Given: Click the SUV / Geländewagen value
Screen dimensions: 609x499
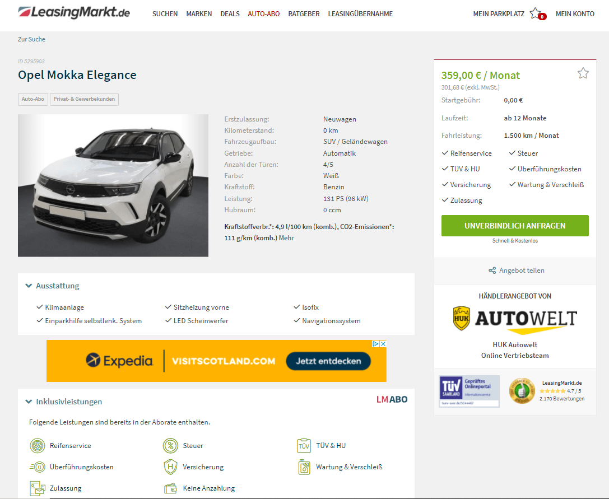Looking at the screenshot, I should (x=355, y=142).
